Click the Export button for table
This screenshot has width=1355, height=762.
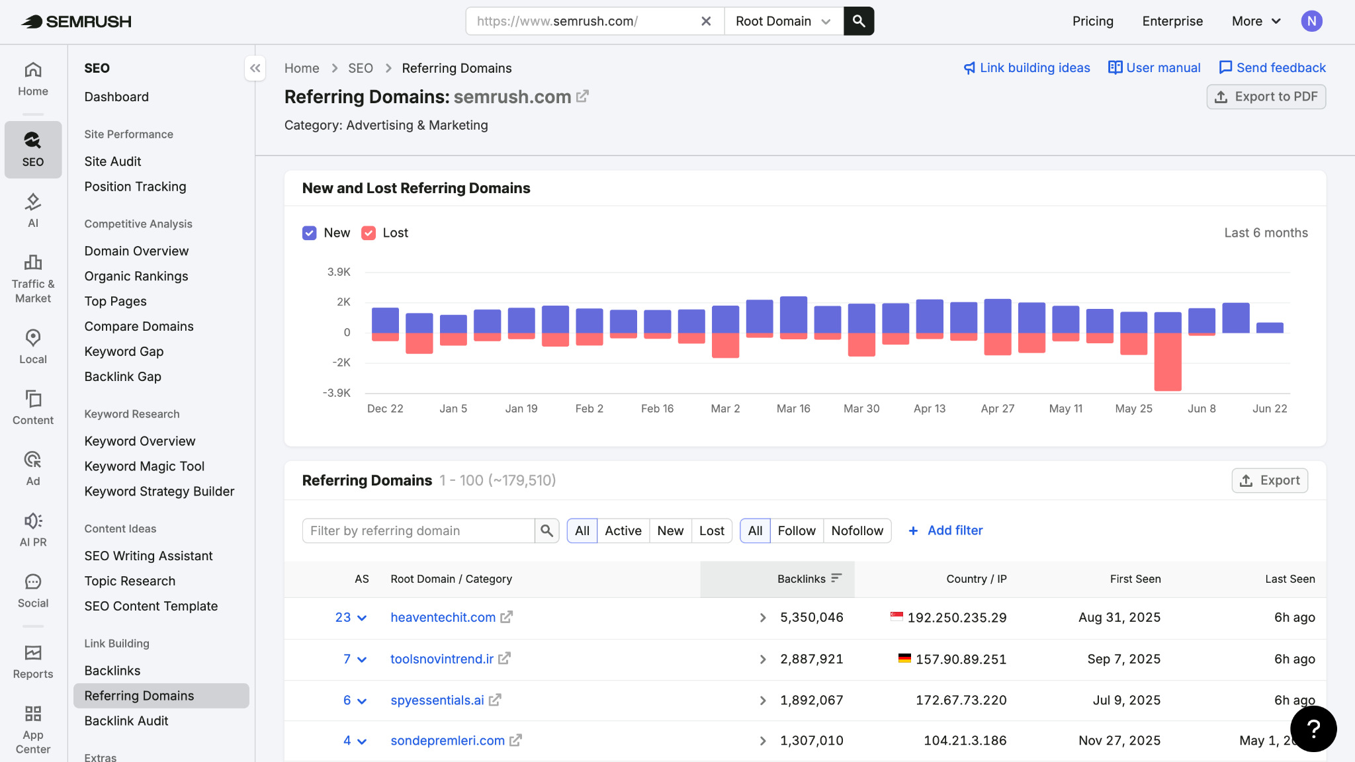pos(1270,480)
